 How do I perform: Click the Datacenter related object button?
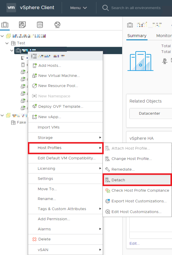click(150, 114)
